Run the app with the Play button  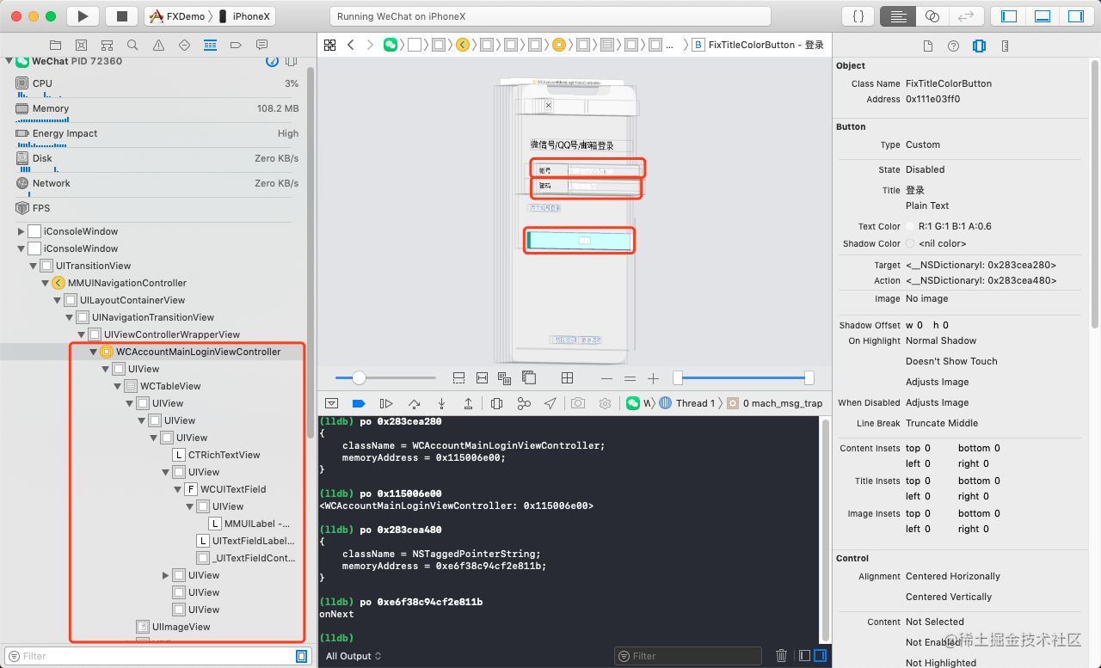pyautogui.click(x=83, y=16)
